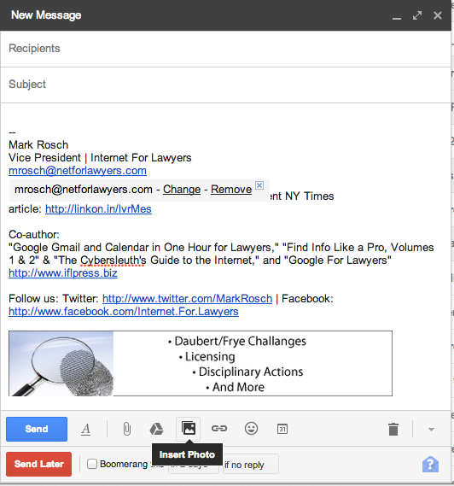Open the 'if no reply' dropdown
Screen dimensions: 454x486
pos(251,464)
